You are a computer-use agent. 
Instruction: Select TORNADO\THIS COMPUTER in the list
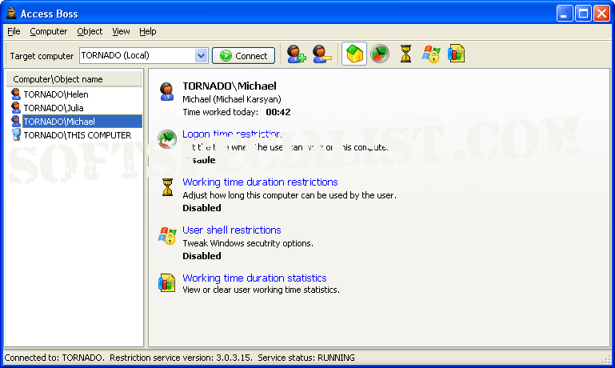(x=78, y=135)
